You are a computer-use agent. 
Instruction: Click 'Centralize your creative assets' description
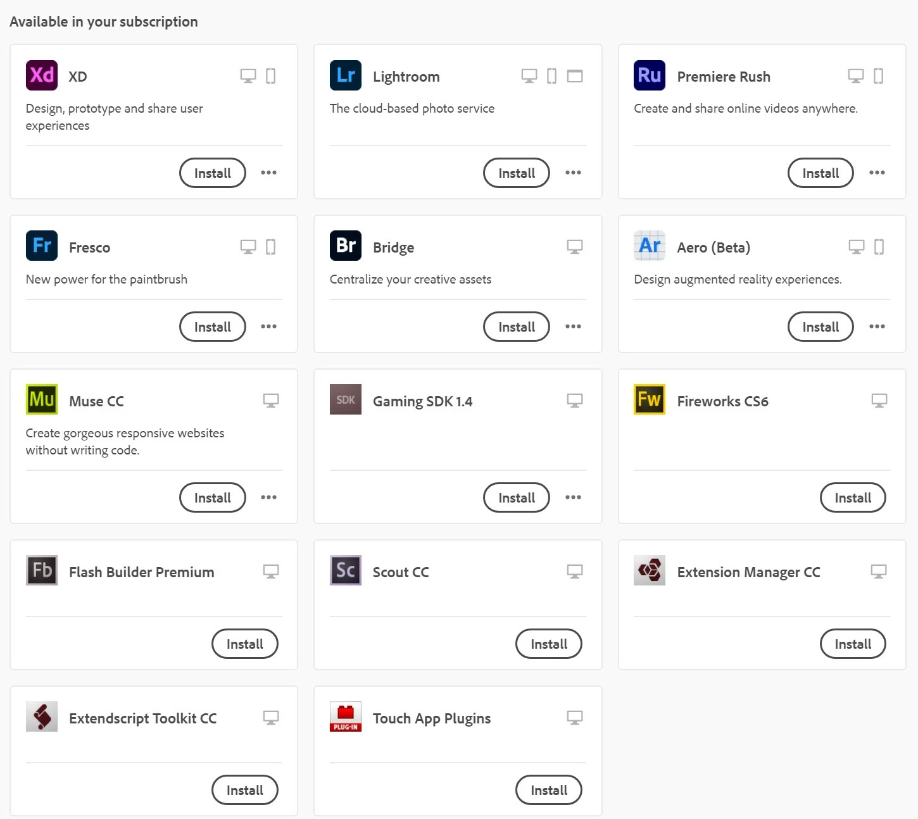coord(410,279)
